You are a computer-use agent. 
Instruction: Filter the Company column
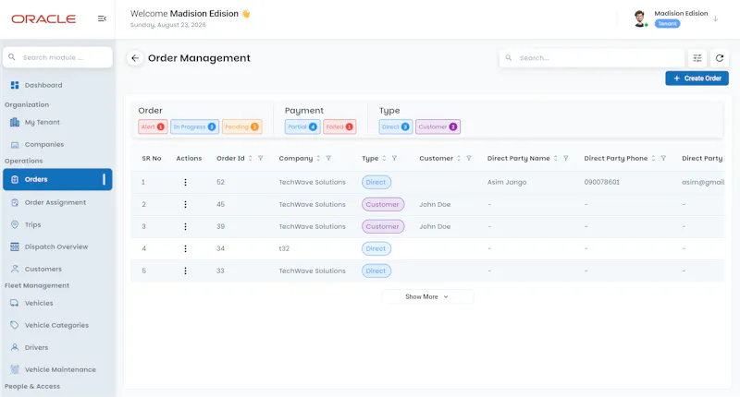pyautogui.click(x=328, y=158)
